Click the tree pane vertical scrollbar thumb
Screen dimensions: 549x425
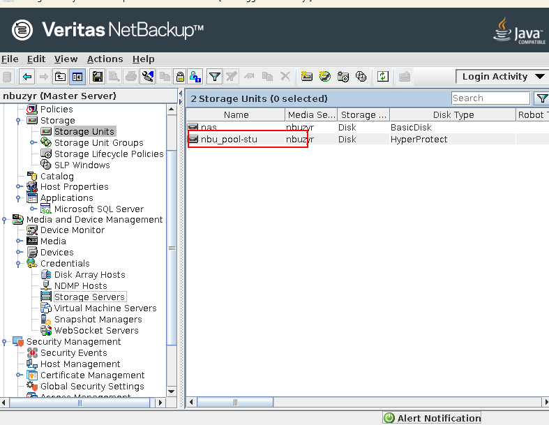172,248
